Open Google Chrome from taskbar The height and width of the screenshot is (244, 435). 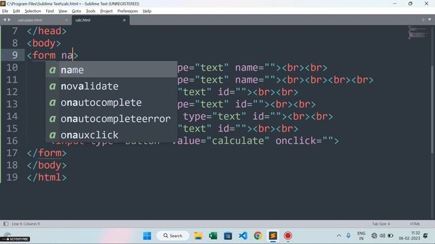258,236
